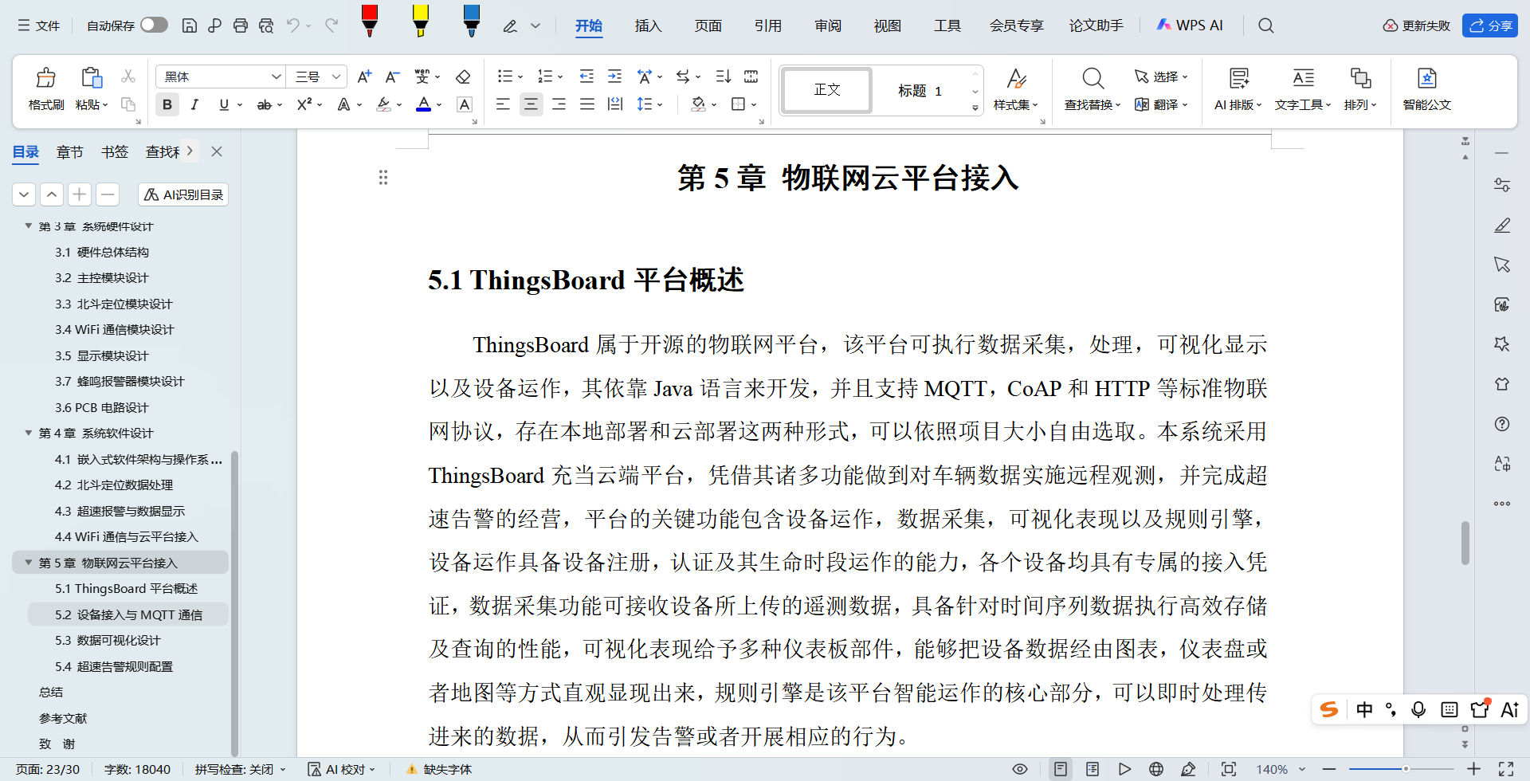Toggle the 自动保存 autosave switch

click(x=154, y=26)
